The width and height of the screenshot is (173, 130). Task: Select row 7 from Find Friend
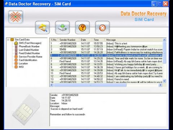(x=106, y=61)
